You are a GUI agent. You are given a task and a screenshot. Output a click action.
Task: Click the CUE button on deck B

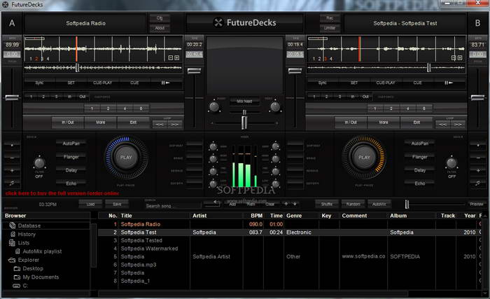[x=417, y=83]
